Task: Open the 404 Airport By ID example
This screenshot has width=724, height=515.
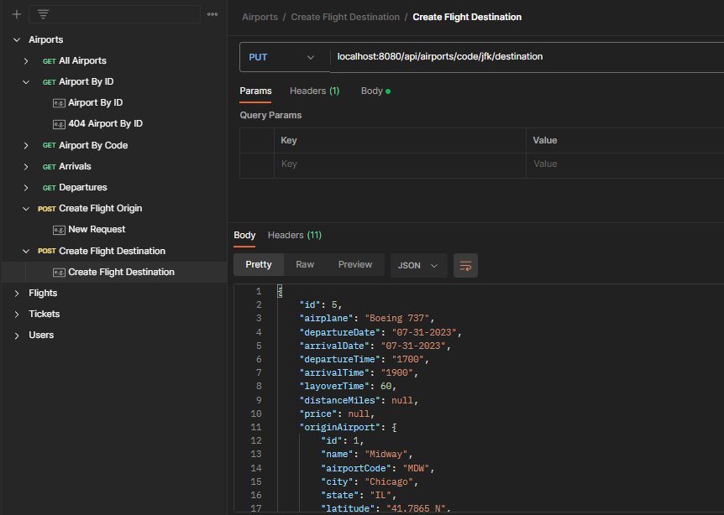Action: [58, 123]
